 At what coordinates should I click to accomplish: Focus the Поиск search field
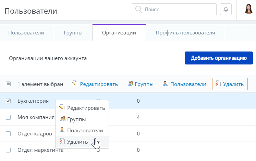(x=174, y=10)
